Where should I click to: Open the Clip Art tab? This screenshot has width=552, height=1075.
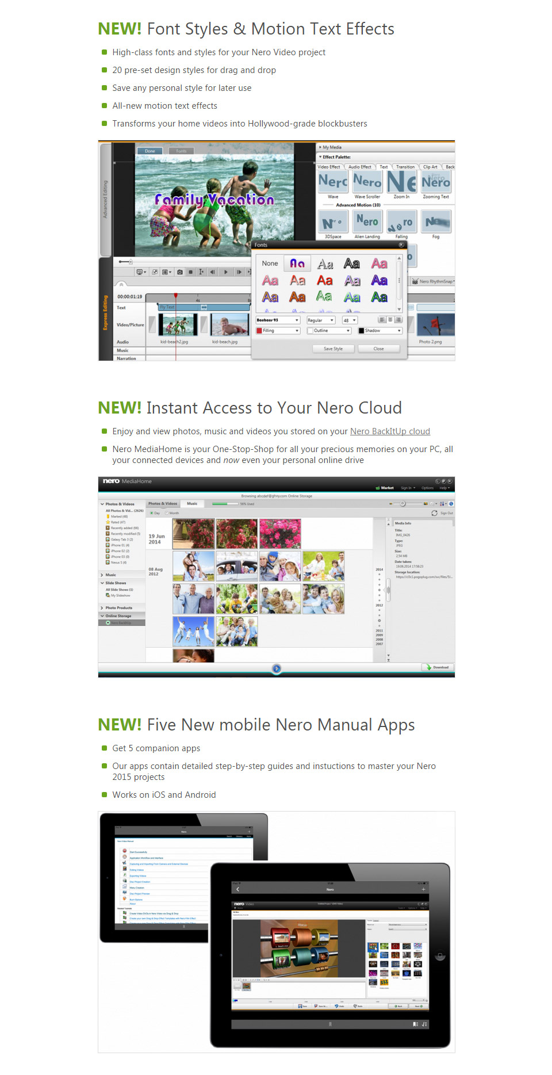(430, 167)
